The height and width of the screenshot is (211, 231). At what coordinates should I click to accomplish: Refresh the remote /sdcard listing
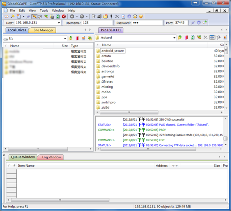[x=192, y=38]
